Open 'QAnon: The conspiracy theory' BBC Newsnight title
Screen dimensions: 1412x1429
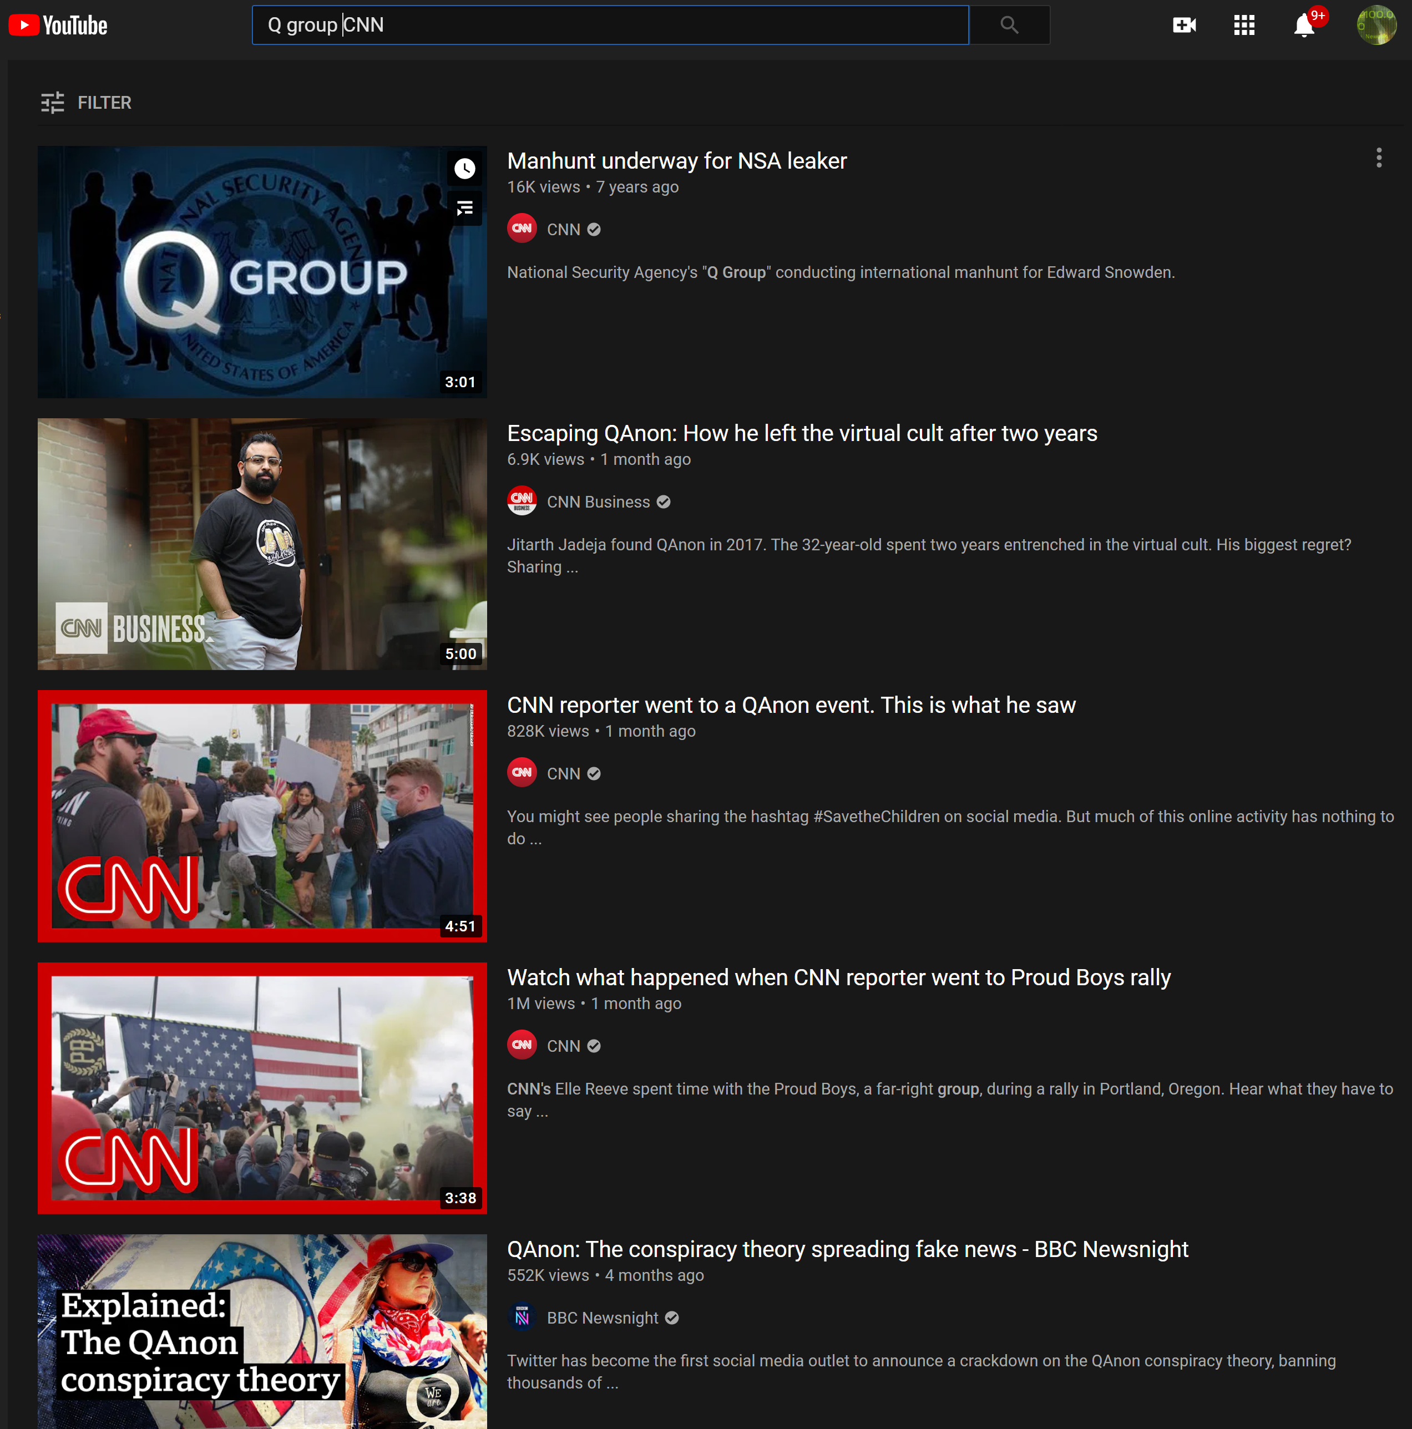[848, 1249]
